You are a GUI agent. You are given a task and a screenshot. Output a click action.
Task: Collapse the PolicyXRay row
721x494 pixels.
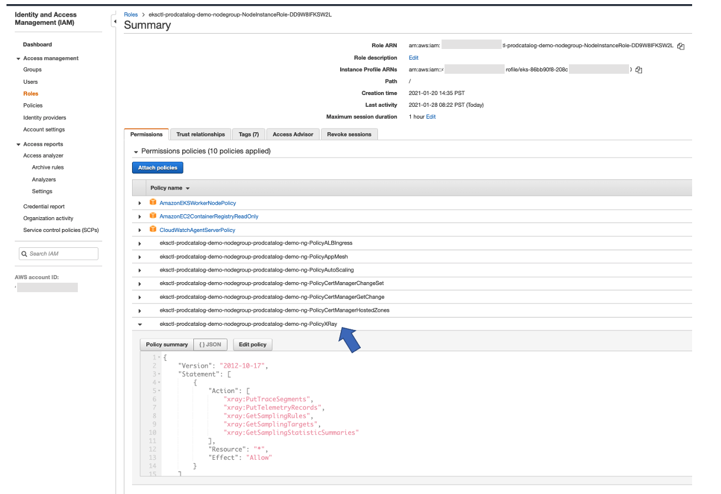(140, 324)
